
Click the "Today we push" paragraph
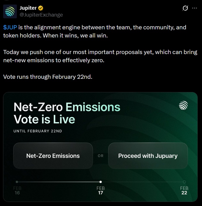click(x=100, y=56)
